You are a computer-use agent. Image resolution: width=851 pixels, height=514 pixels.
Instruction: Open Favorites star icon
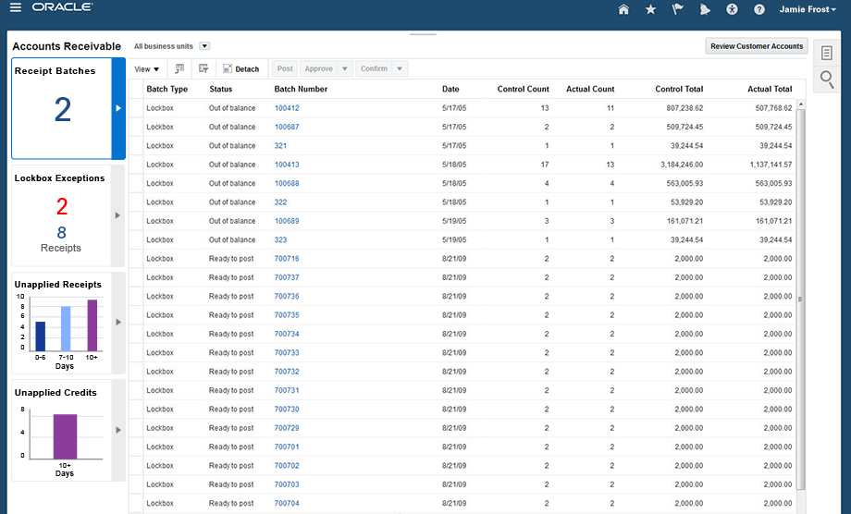(650, 9)
